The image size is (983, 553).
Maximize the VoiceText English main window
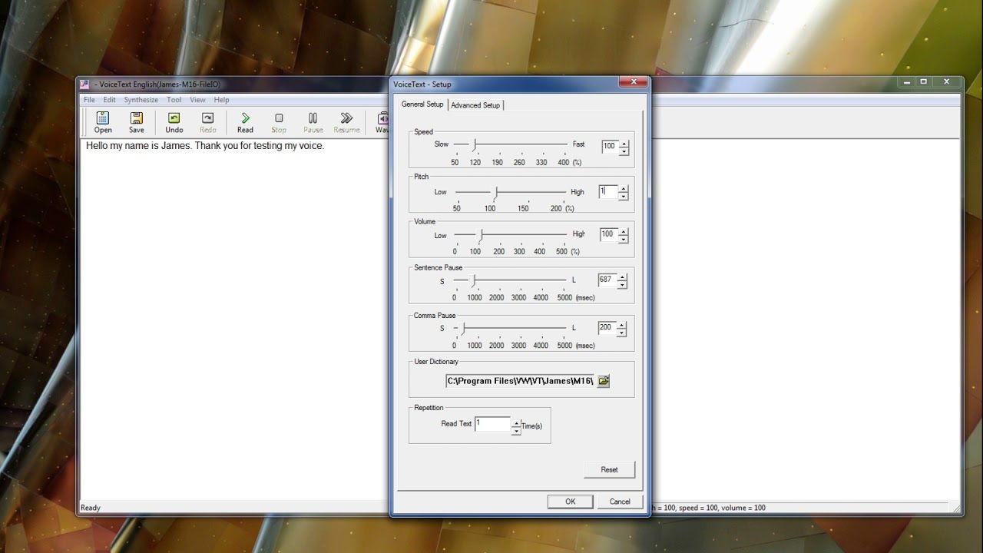(924, 81)
